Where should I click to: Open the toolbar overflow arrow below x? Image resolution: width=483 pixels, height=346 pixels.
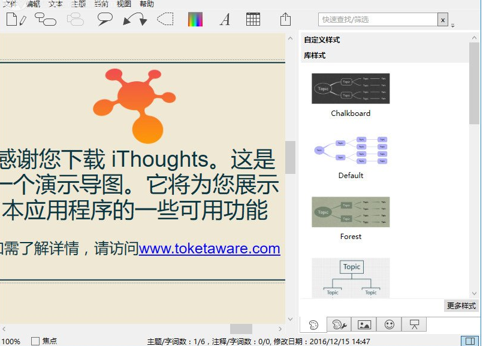click(x=453, y=26)
